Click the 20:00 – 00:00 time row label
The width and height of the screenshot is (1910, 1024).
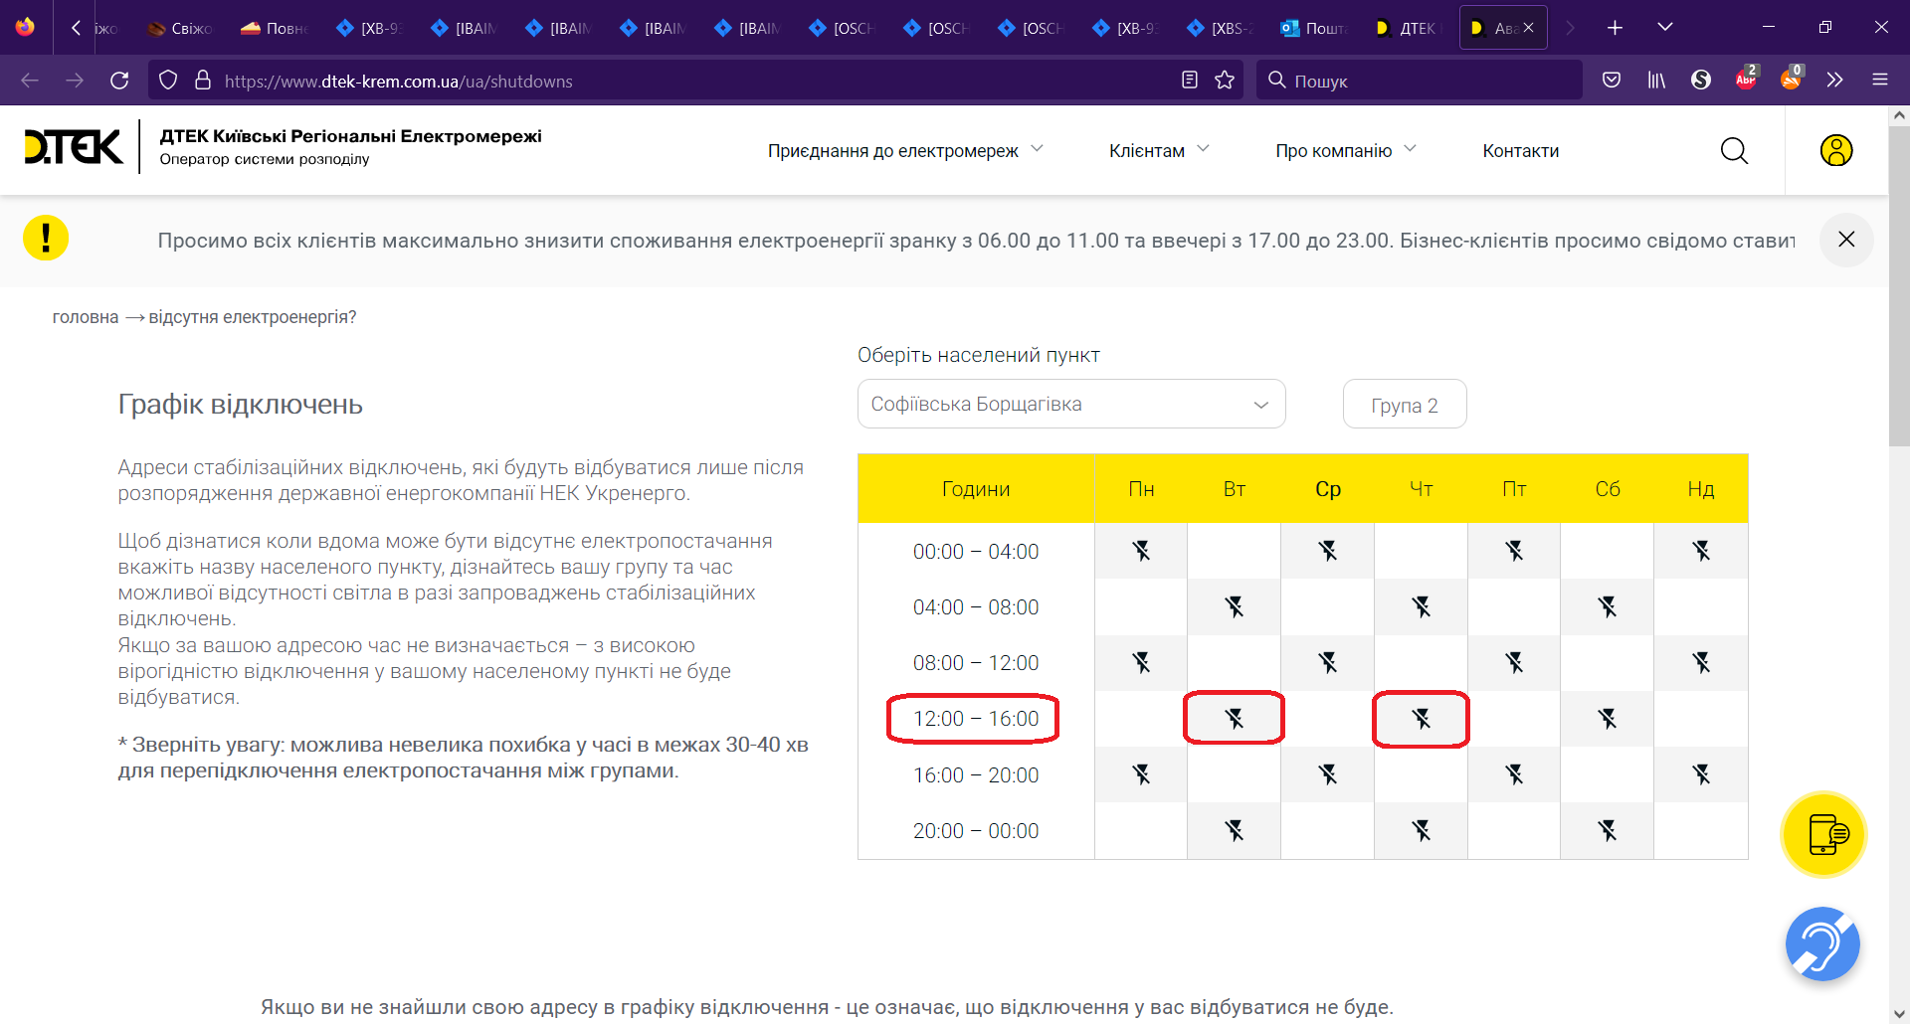tap(976, 831)
